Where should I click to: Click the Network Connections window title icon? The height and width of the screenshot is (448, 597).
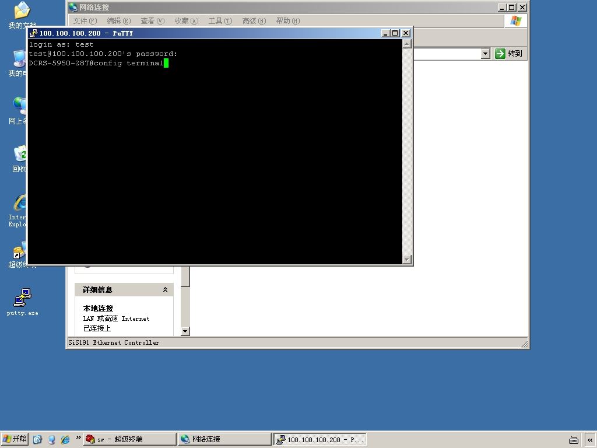coord(73,7)
